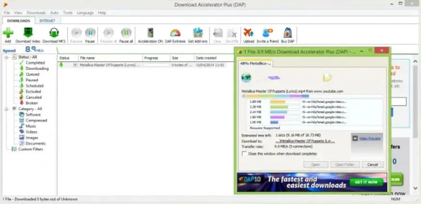Open the Help menu
The height and width of the screenshot is (204, 421).
(x=102, y=13)
